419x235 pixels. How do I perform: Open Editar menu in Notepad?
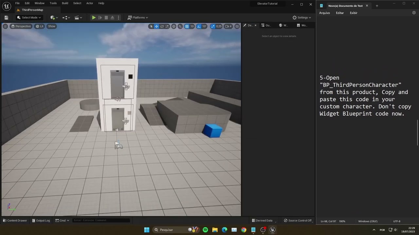coord(340,13)
